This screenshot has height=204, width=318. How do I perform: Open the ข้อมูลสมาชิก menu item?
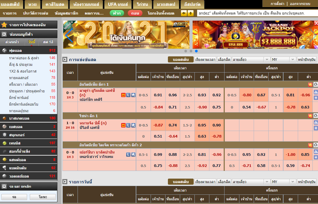tap(66, 13)
